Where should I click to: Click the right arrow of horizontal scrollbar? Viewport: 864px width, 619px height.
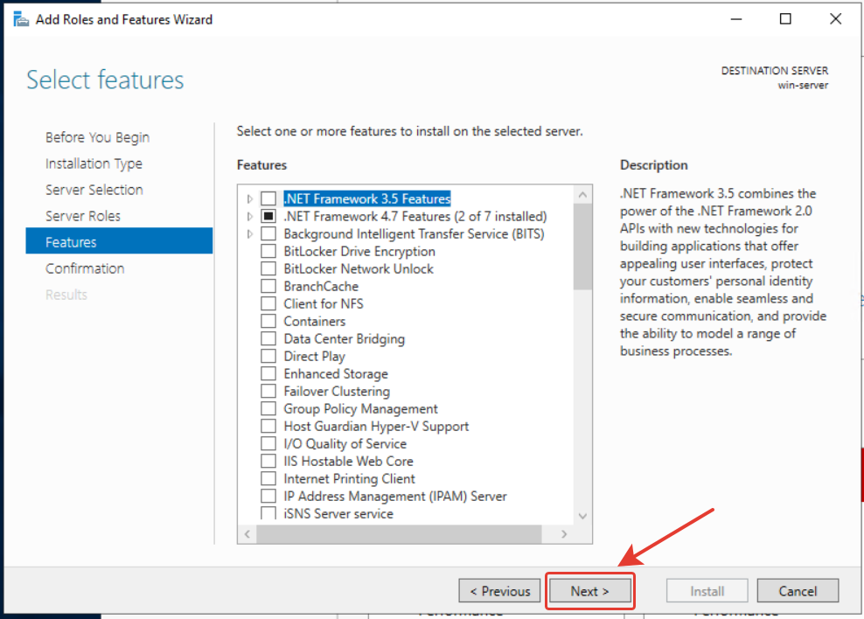[564, 533]
